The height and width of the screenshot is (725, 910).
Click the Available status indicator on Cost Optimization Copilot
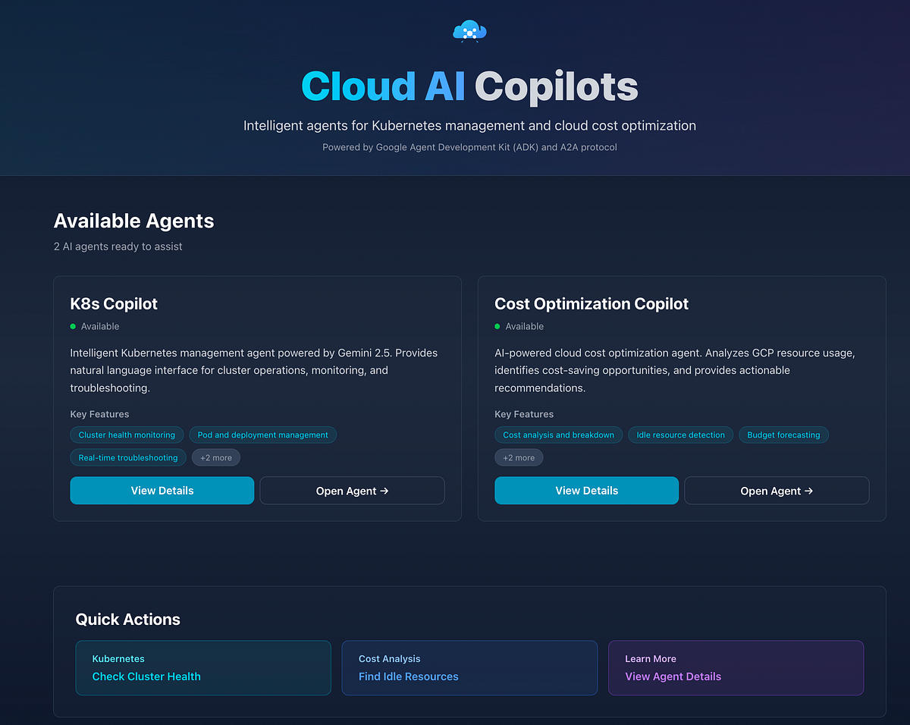click(x=497, y=326)
